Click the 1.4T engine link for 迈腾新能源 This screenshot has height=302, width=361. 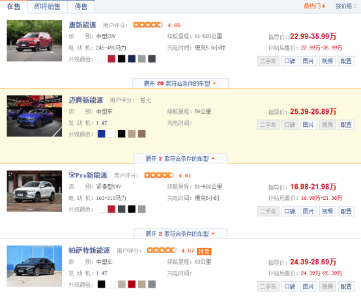tap(102, 123)
